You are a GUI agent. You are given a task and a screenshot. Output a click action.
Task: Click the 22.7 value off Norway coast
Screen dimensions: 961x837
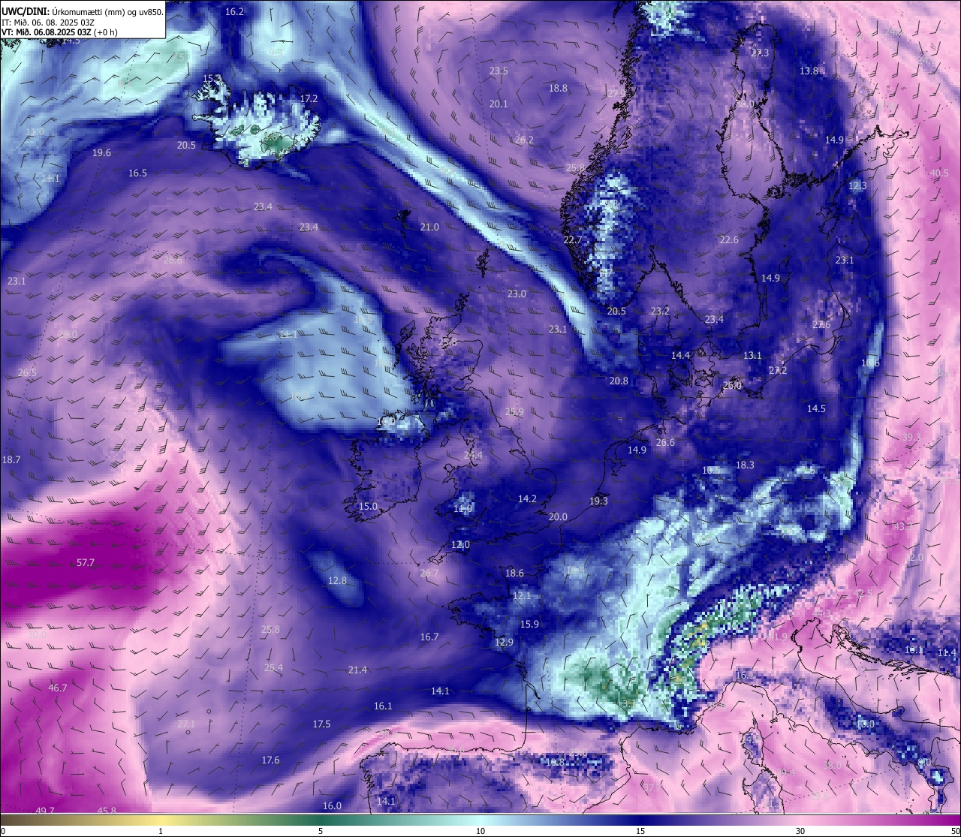(572, 240)
